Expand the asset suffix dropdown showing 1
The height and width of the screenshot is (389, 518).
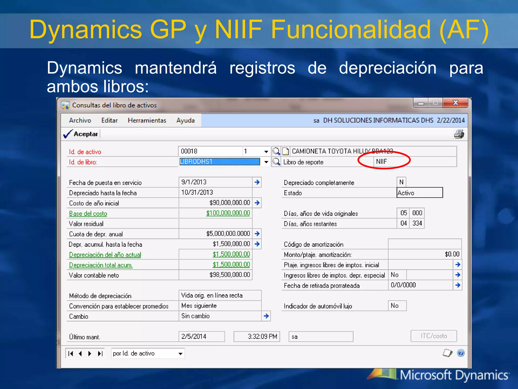[266, 151]
